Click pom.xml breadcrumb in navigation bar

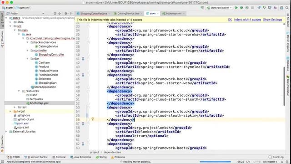coord(23,8)
